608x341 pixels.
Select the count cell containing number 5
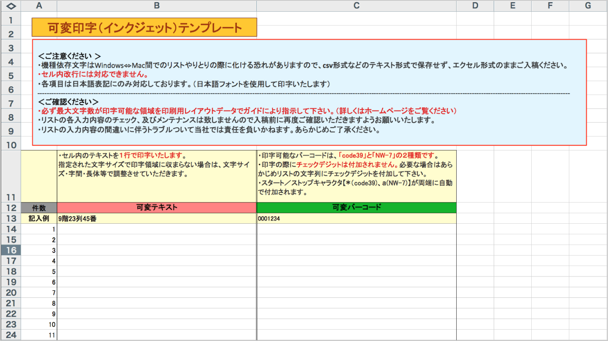pos(39,271)
